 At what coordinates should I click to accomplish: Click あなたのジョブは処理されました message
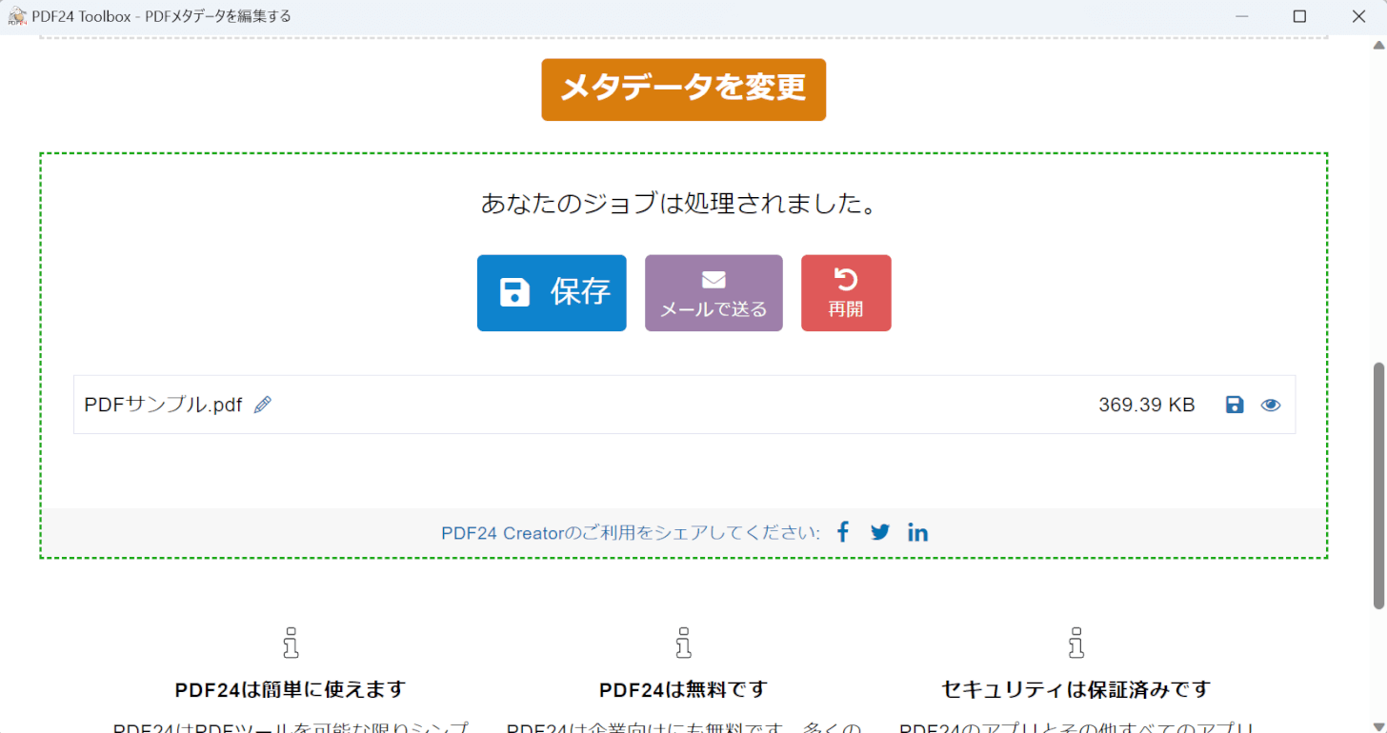678,203
